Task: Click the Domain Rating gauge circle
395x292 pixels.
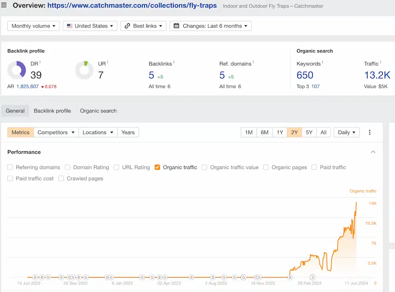Action: click(18, 70)
